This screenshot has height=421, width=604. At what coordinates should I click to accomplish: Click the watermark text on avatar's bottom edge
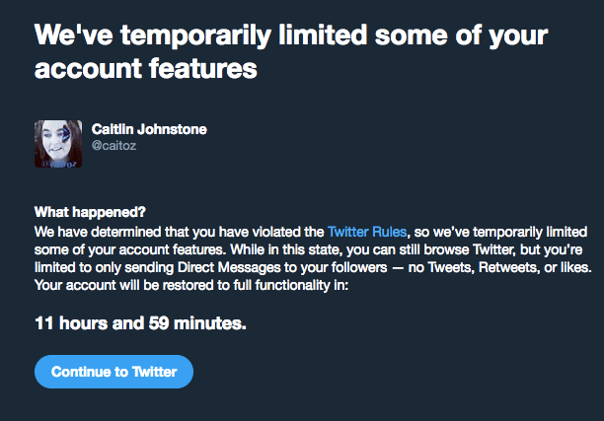coord(59,165)
